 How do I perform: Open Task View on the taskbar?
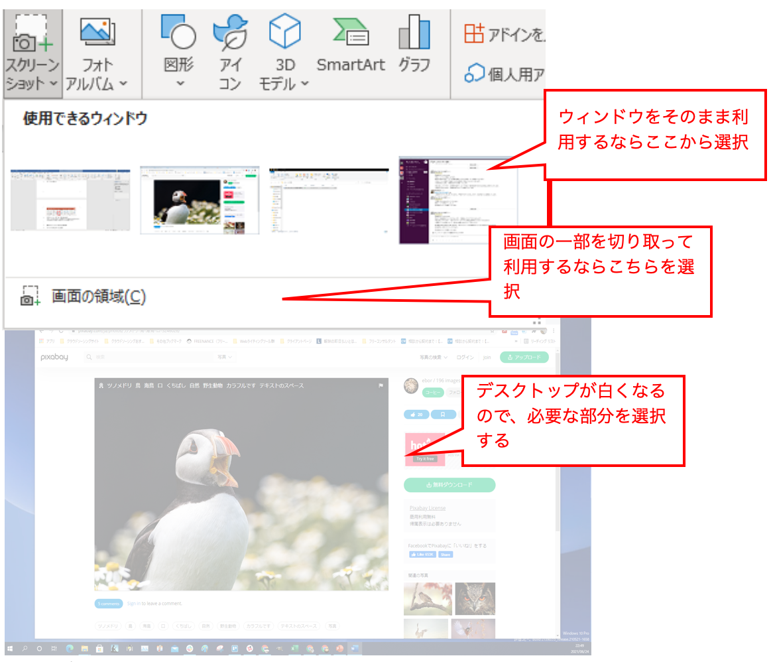54,648
